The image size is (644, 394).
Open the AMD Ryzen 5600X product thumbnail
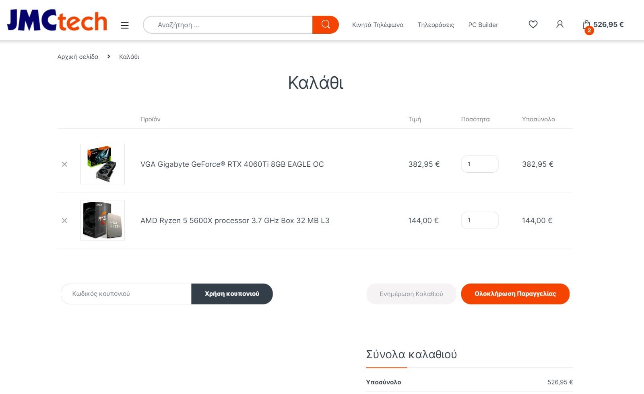coord(103,220)
